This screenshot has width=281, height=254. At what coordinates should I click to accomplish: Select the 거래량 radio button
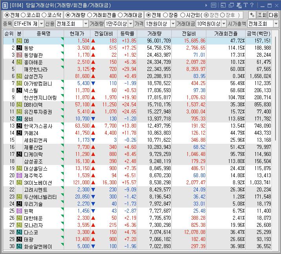pyautogui.click(x=68, y=15)
